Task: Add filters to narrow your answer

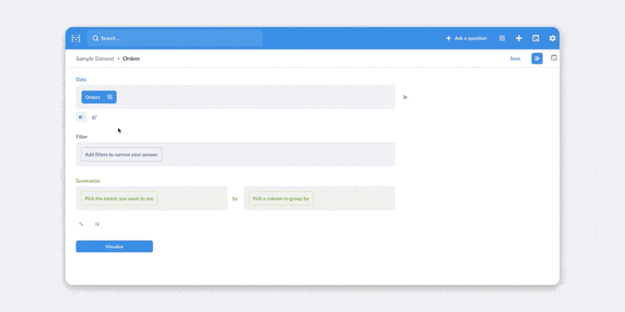Action: point(121,154)
